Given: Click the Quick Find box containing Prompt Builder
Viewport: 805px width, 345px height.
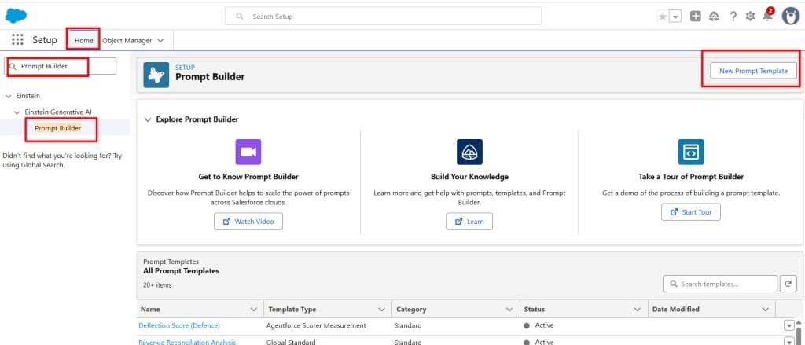Looking at the screenshot, I should point(61,66).
